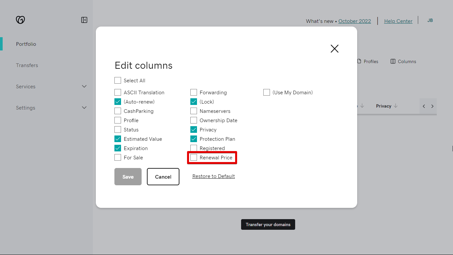Open the Columns icon button
Viewport: 453px width, 255px height.
pyautogui.click(x=393, y=61)
